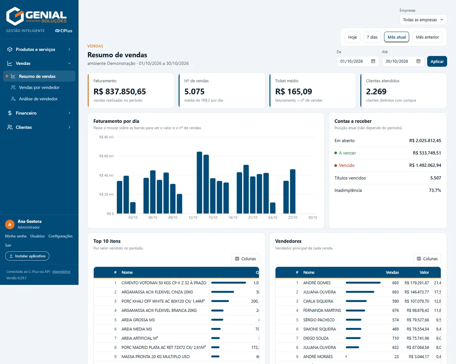Open the Todas as empresas dropdown

click(423, 20)
